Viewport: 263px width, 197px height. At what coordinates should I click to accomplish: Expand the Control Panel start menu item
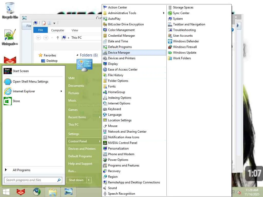(x=84, y=141)
